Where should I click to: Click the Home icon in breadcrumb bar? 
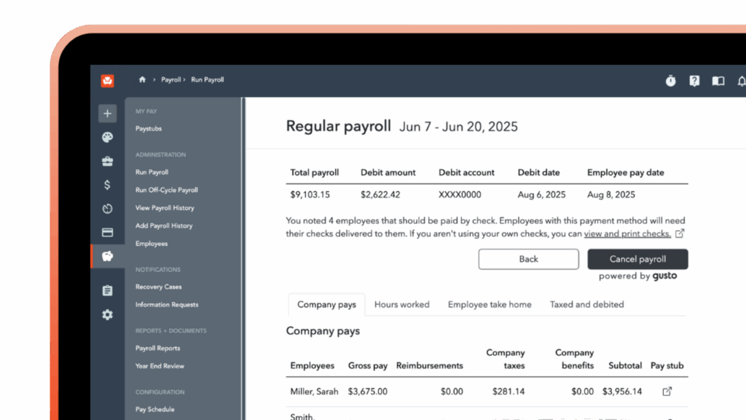[x=142, y=79]
